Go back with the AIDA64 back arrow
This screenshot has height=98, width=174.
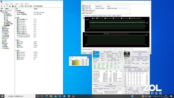[2, 6]
